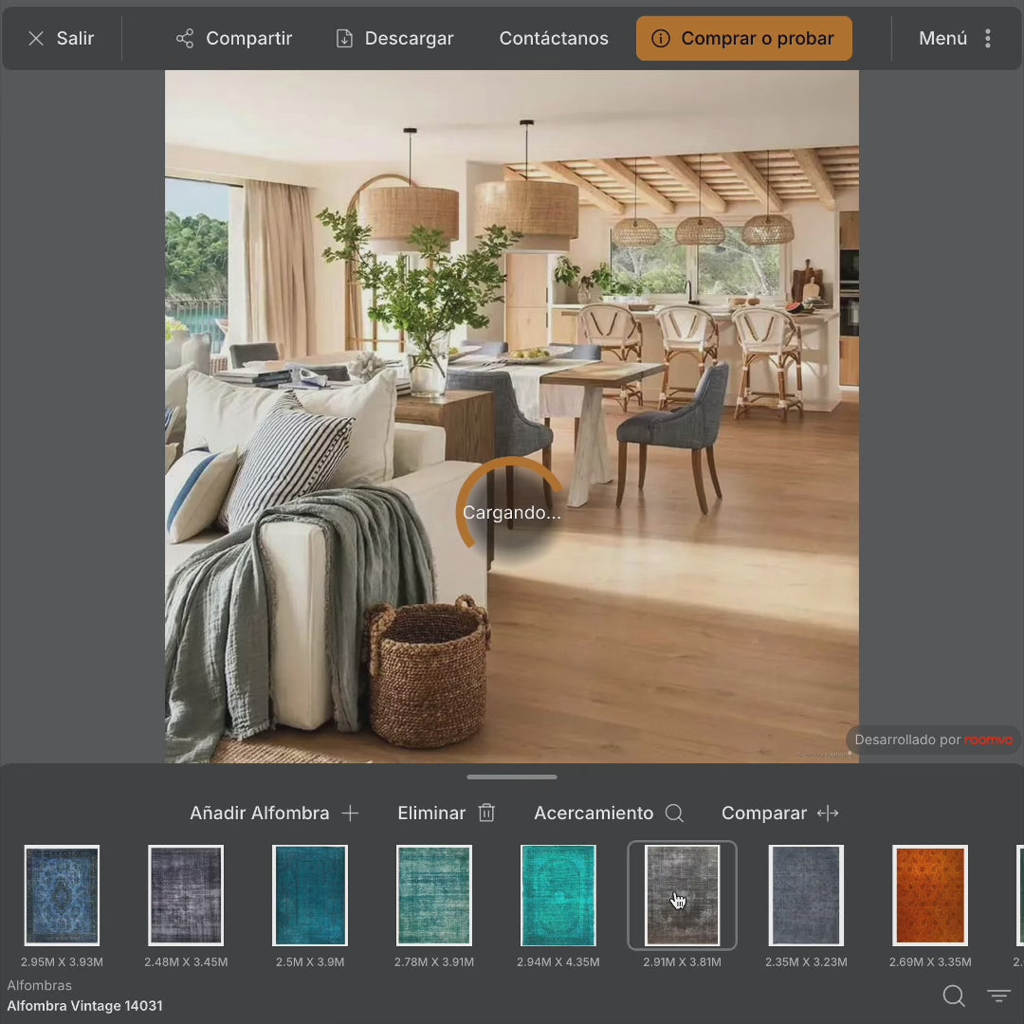Click the 2.94M X 4.35M size label
This screenshot has width=1024, height=1024.
558,962
